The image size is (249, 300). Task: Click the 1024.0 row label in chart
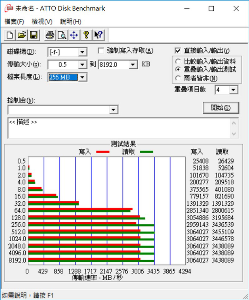[17, 239]
